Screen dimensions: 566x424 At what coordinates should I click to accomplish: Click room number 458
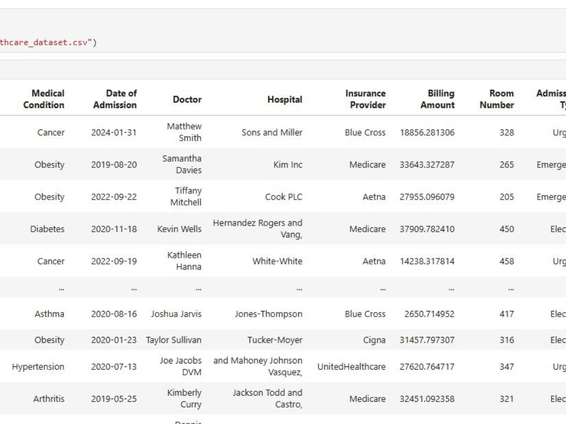[x=507, y=261]
